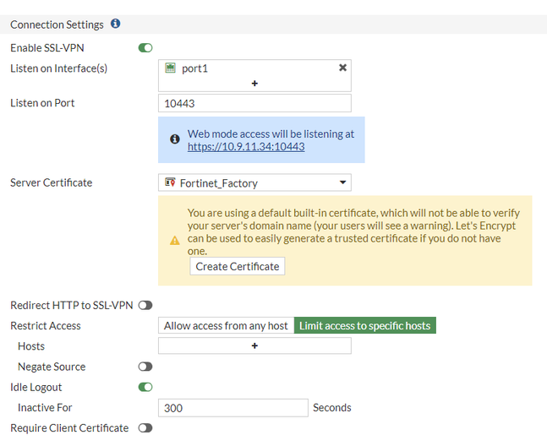Click the Inactive For seconds field
Image resolution: width=547 pixels, height=446 pixels.
233,408
